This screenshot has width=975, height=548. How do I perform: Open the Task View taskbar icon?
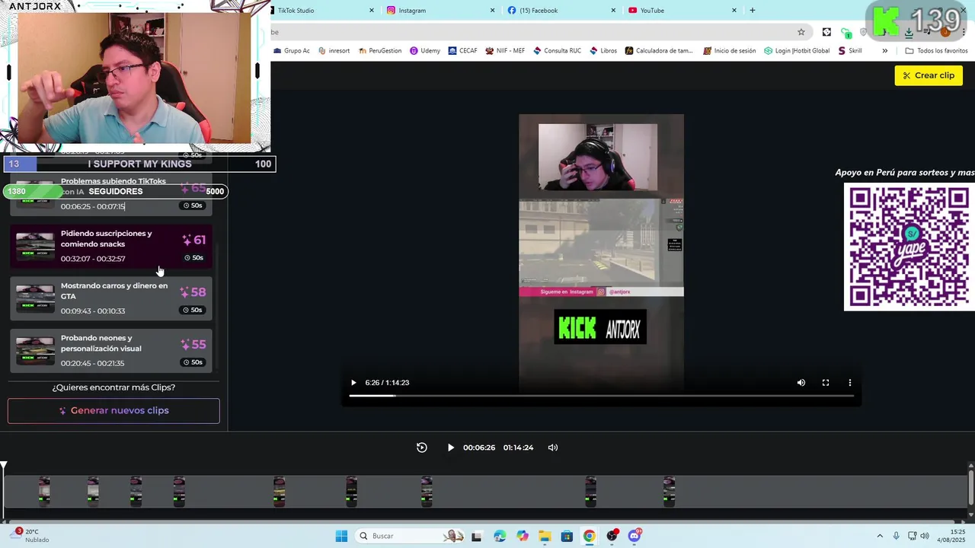pos(477,536)
